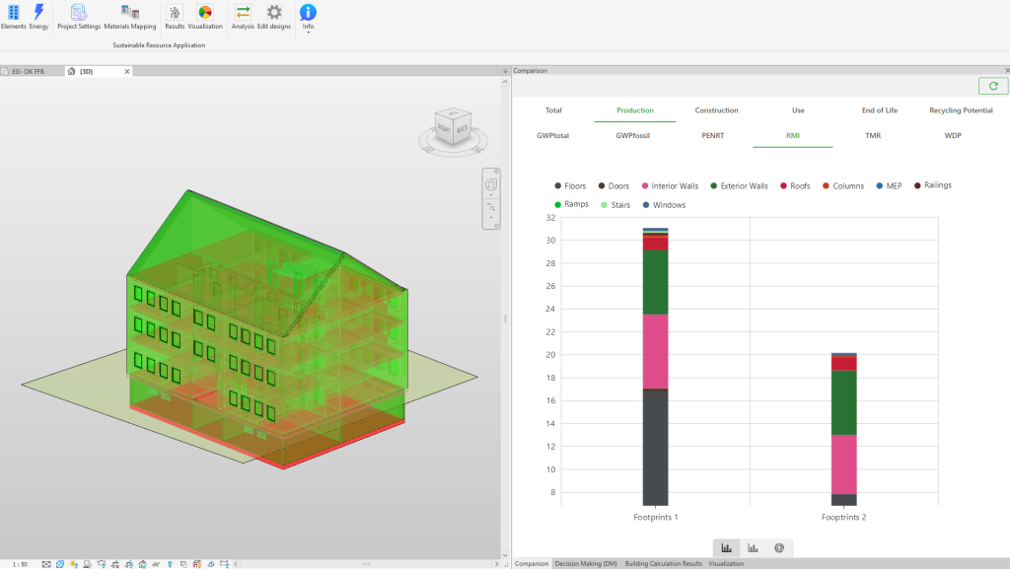
Task: Select the stacked bar chart view icon
Action: (x=727, y=547)
